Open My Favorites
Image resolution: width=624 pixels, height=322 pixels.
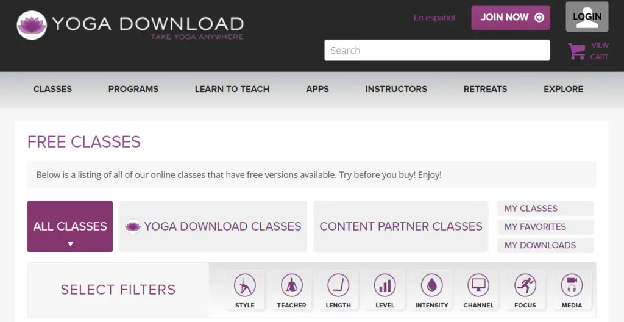(x=545, y=227)
